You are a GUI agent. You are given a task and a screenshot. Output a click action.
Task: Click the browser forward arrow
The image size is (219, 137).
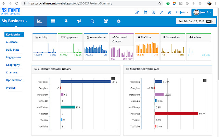10,3
